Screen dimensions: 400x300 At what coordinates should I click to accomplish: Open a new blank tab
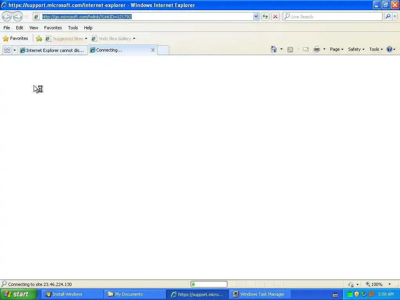(x=163, y=50)
